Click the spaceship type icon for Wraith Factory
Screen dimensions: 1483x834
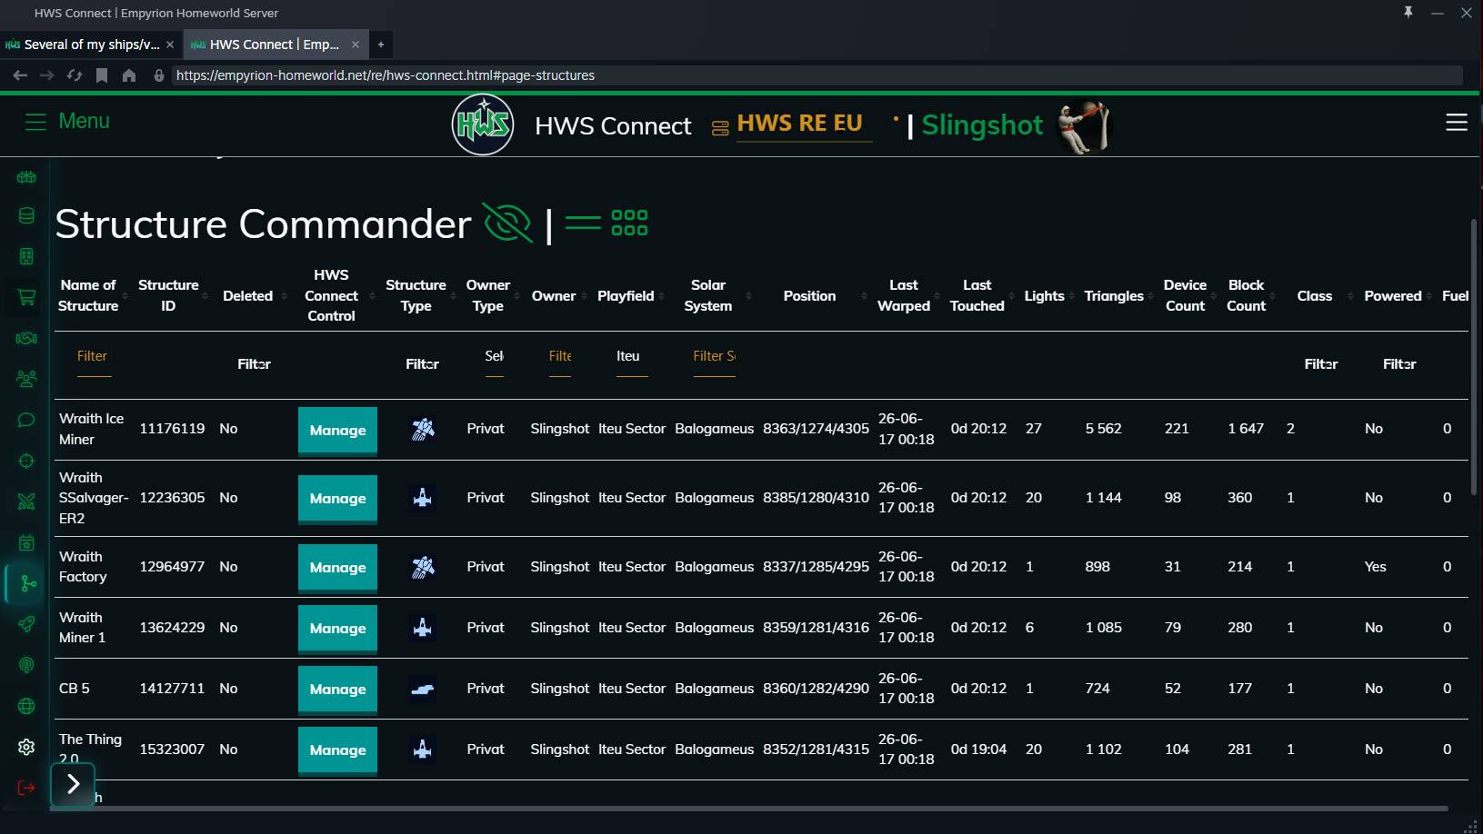click(x=422, y=567)
